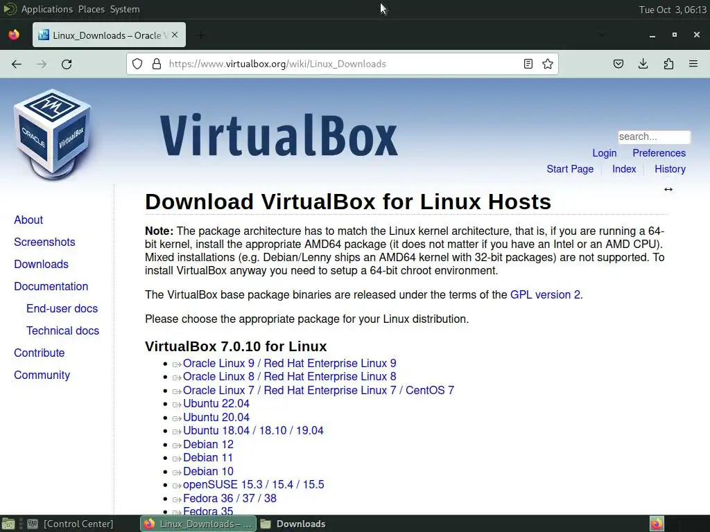Open End-user docs sidebar link
This screenshot has width=710, height=532.
pos(62,308)
